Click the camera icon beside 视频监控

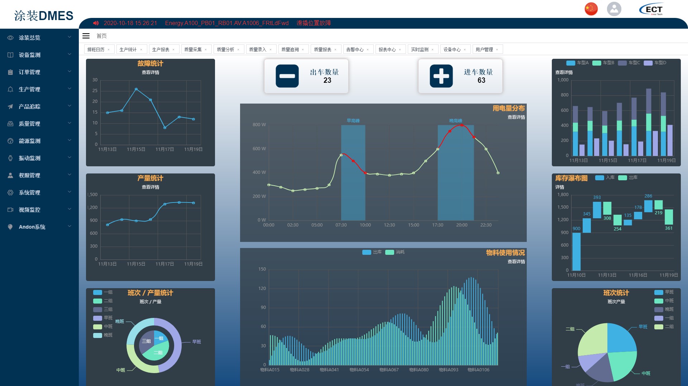pyautogui.click(x=10, y=210)
